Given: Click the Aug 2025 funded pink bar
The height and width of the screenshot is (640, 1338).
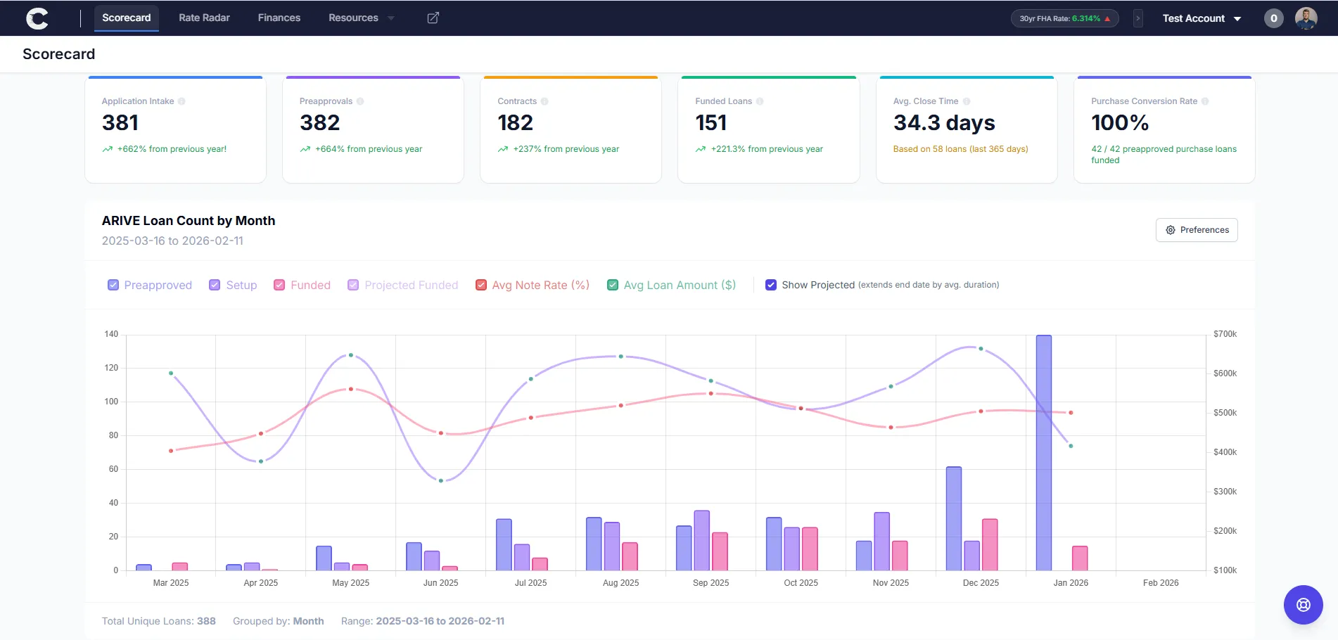Looking at the screenshot, I should tap(630, 556).
